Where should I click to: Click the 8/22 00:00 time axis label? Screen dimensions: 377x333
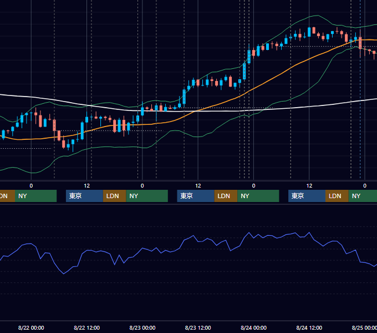(31, 327)
